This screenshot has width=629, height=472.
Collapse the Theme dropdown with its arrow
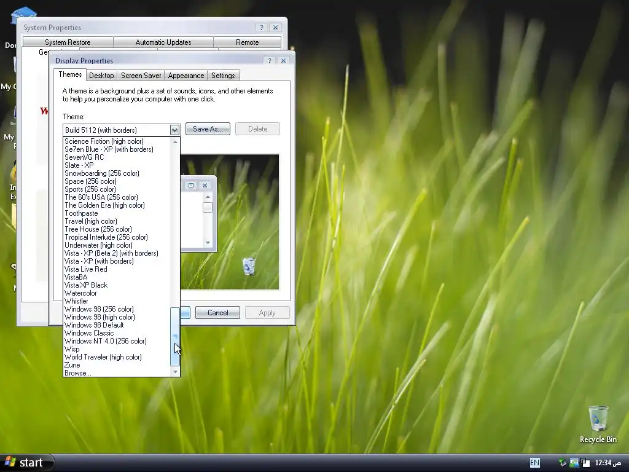pyautogui.click(x=174, y=130)
